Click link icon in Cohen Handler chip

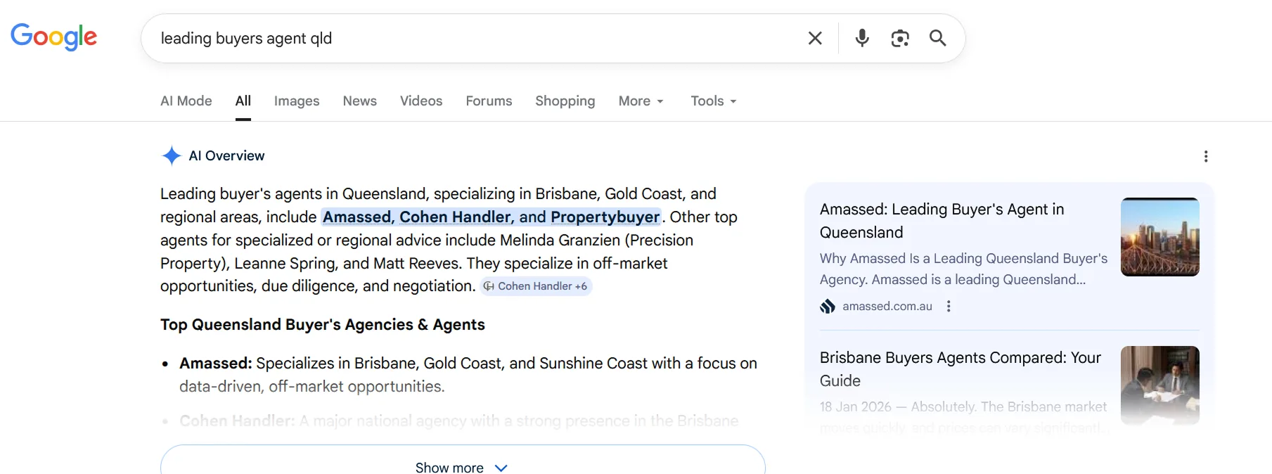[489, 286]
